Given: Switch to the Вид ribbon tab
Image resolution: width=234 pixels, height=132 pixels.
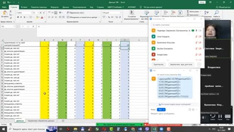Looking at the screenshot, I should [x=91, y=7].
